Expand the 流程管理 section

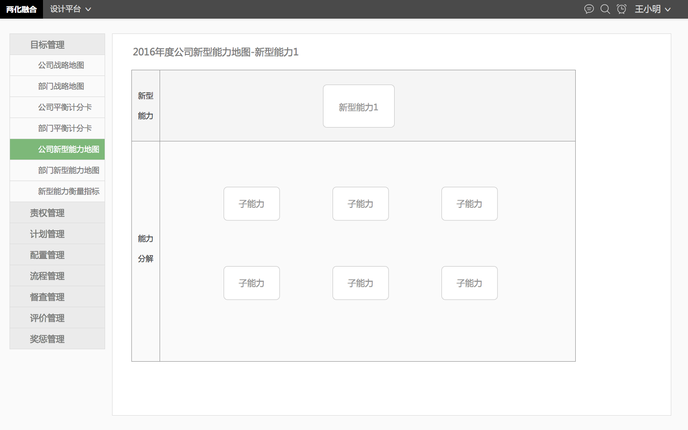click(57, 275)
